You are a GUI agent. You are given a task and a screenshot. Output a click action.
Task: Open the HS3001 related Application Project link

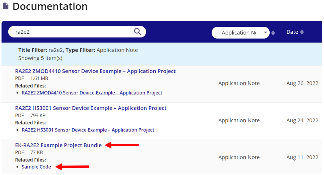point(88,130)
